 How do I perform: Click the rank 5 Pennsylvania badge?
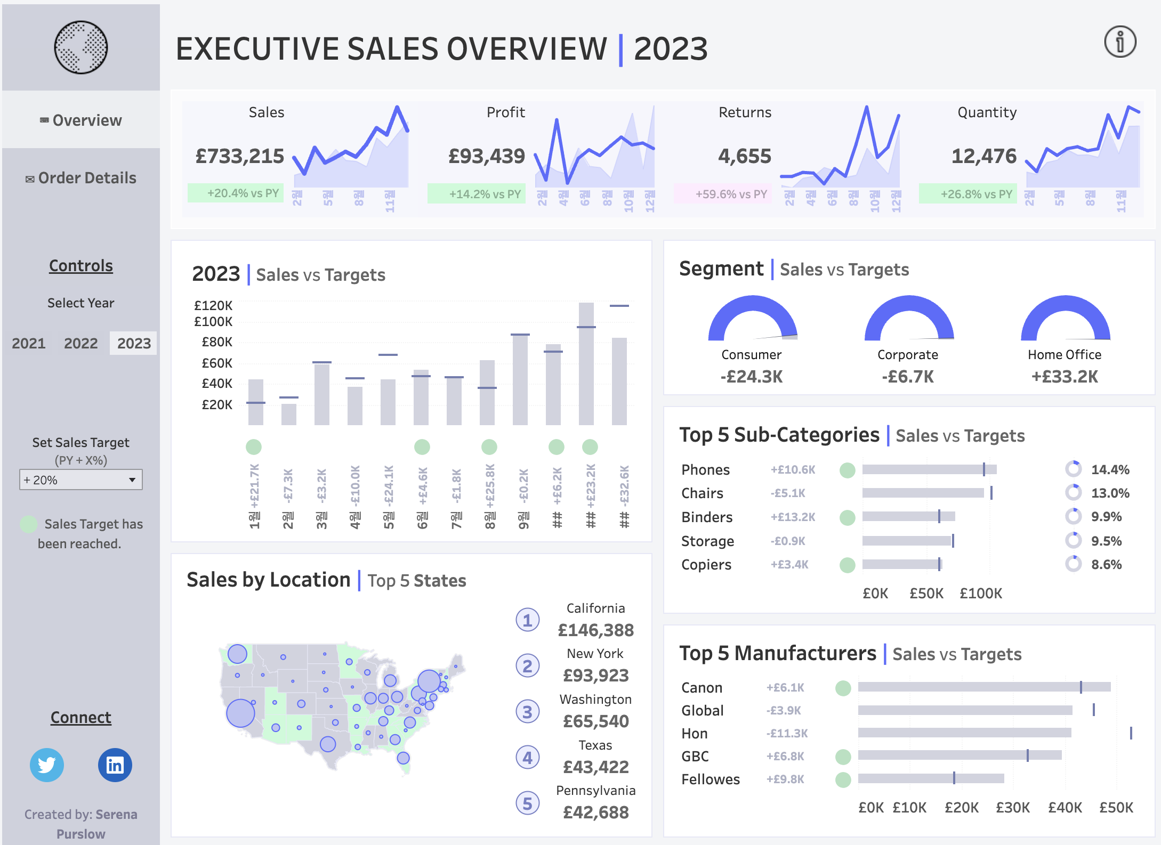pyautogui.click(x=527, y=803)
